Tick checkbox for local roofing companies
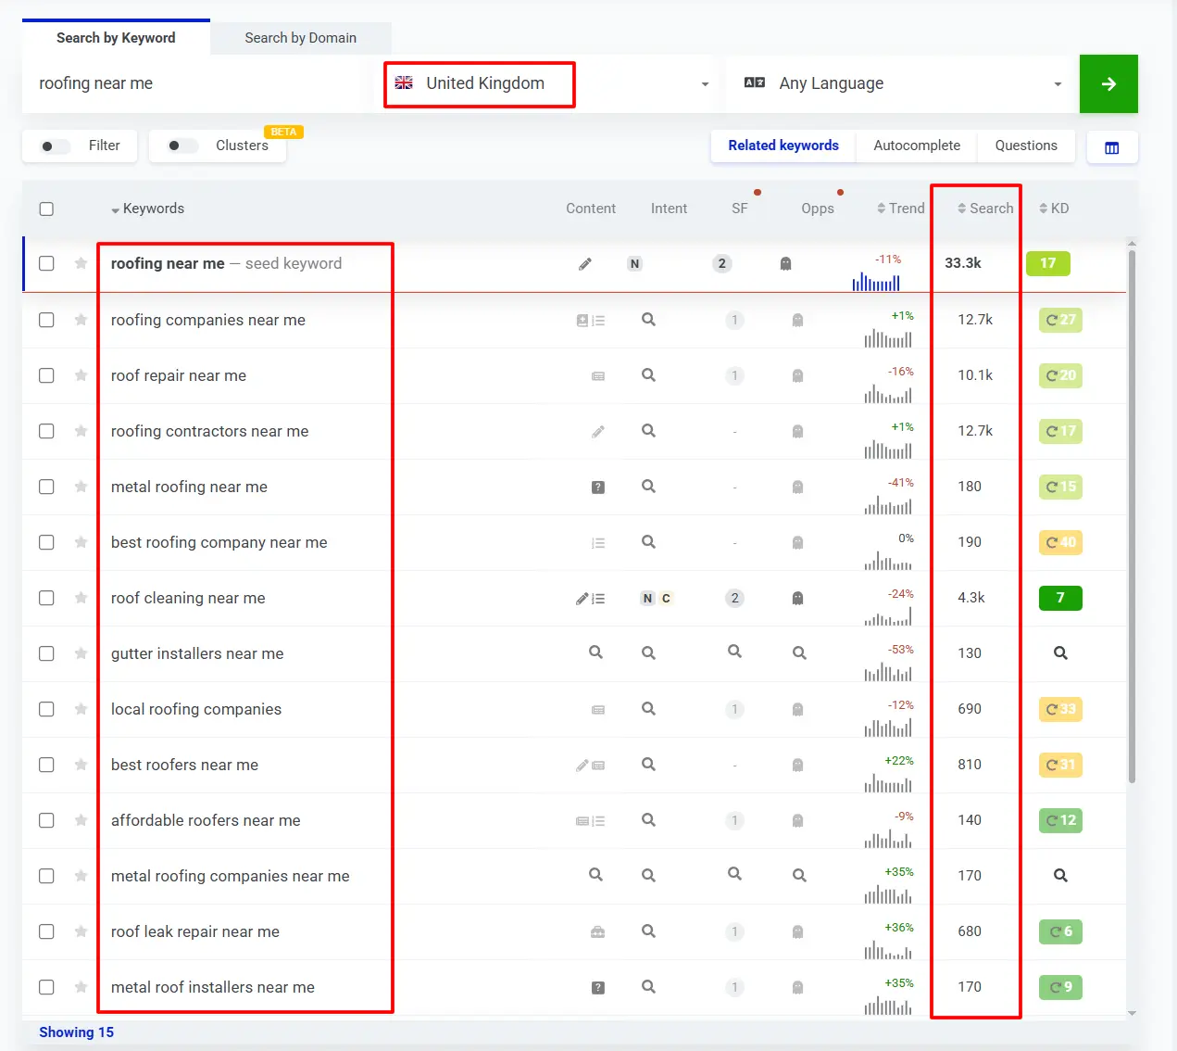Viewport: 1177px width, 1051px height. (46, 709)
